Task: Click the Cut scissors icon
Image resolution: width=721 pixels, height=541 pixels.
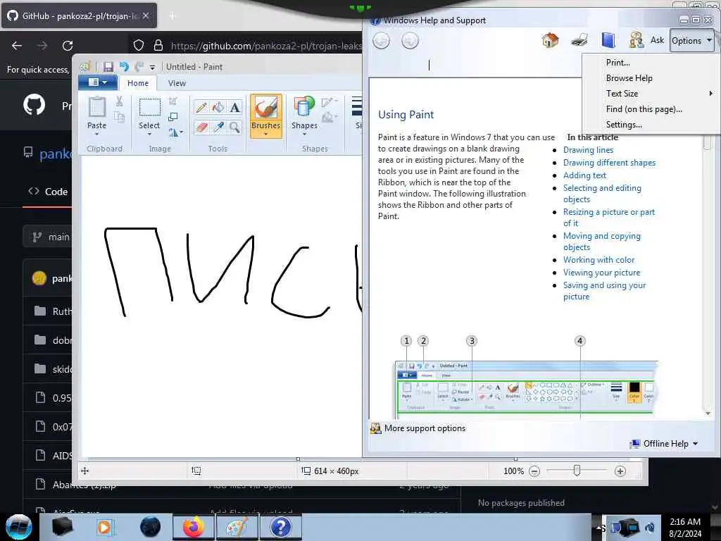Action: click(120, 101)
